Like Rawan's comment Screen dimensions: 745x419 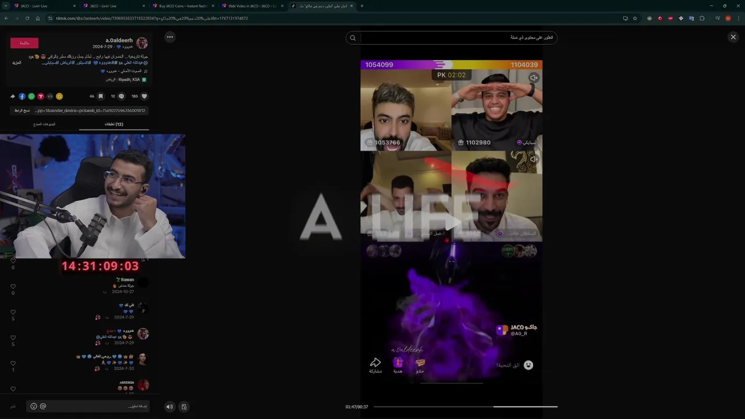point(13,286)
